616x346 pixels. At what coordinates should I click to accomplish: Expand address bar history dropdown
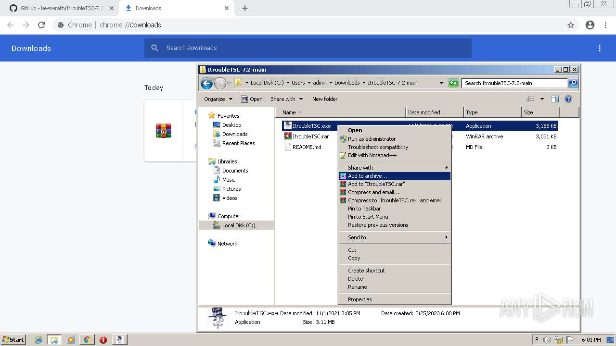coord(441,83)
